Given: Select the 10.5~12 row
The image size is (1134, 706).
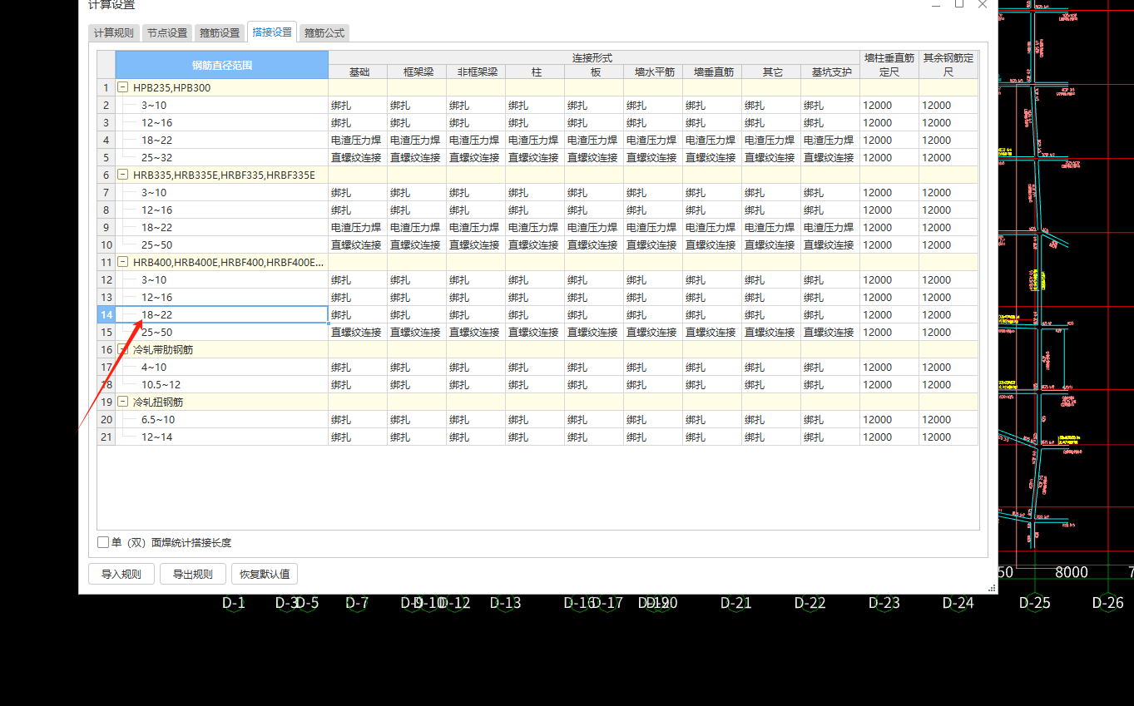Looking at the screenshot, I should (x=222, y=384).
